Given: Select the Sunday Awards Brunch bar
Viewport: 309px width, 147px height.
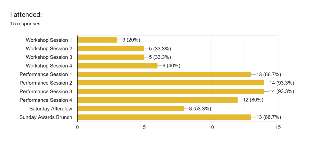Looking at the screenshot, I should click(164, 117).
